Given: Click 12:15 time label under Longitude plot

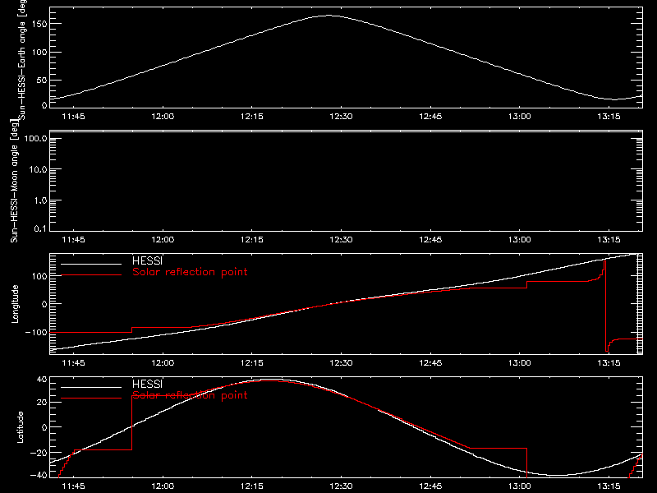Looking at the screenshot, I should coord(252,363).
